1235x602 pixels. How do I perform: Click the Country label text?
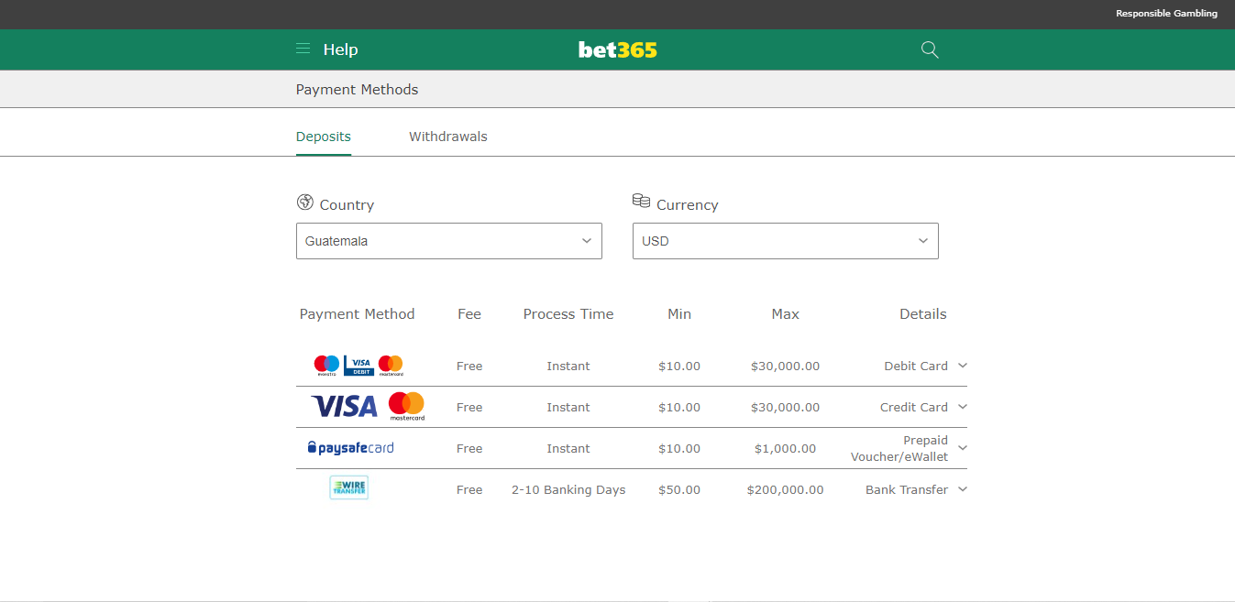tap(347, 205)
